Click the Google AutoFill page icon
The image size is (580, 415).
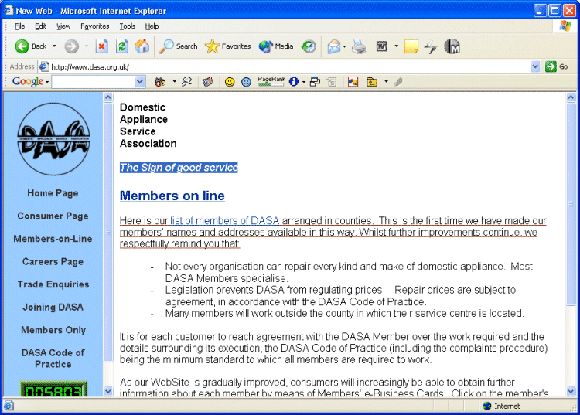point(333,82)
